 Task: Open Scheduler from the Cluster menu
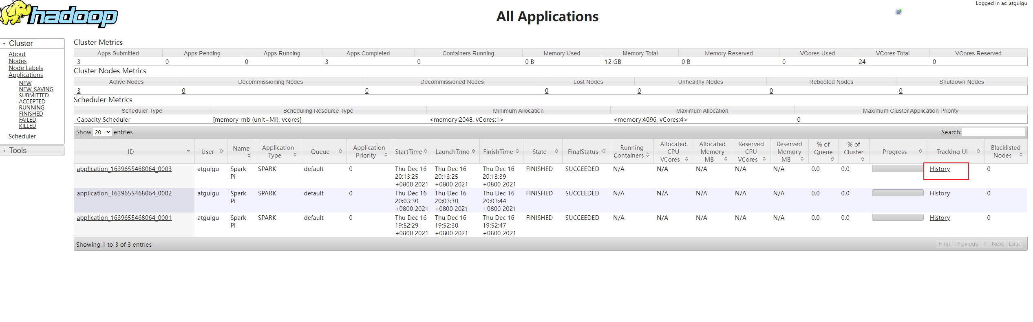22,136
